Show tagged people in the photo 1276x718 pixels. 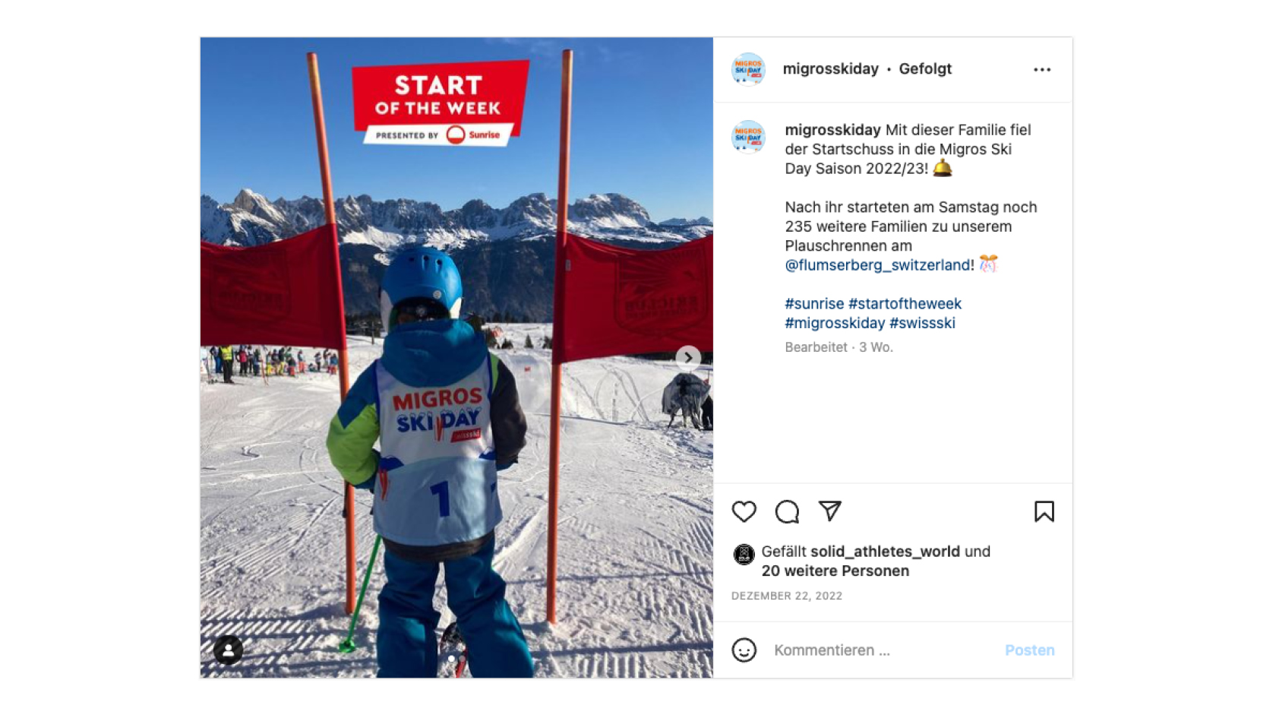click(228, 650)
